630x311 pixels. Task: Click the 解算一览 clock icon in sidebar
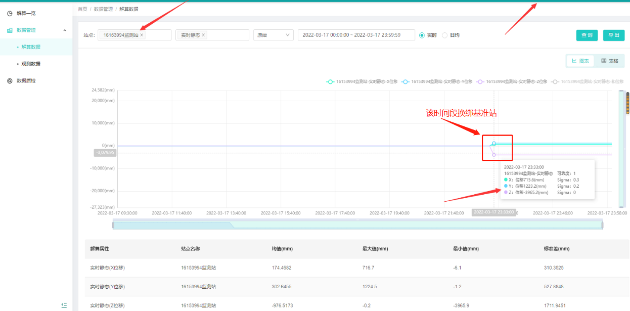point(10,13)
